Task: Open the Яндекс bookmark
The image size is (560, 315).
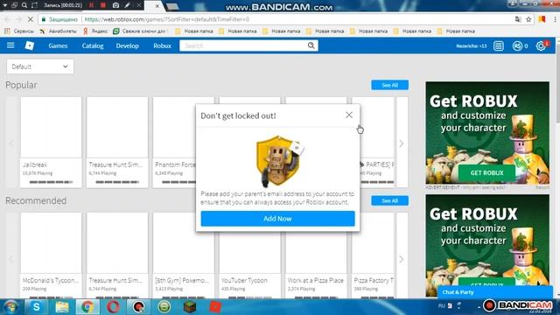Action: (x=95, y=31)
